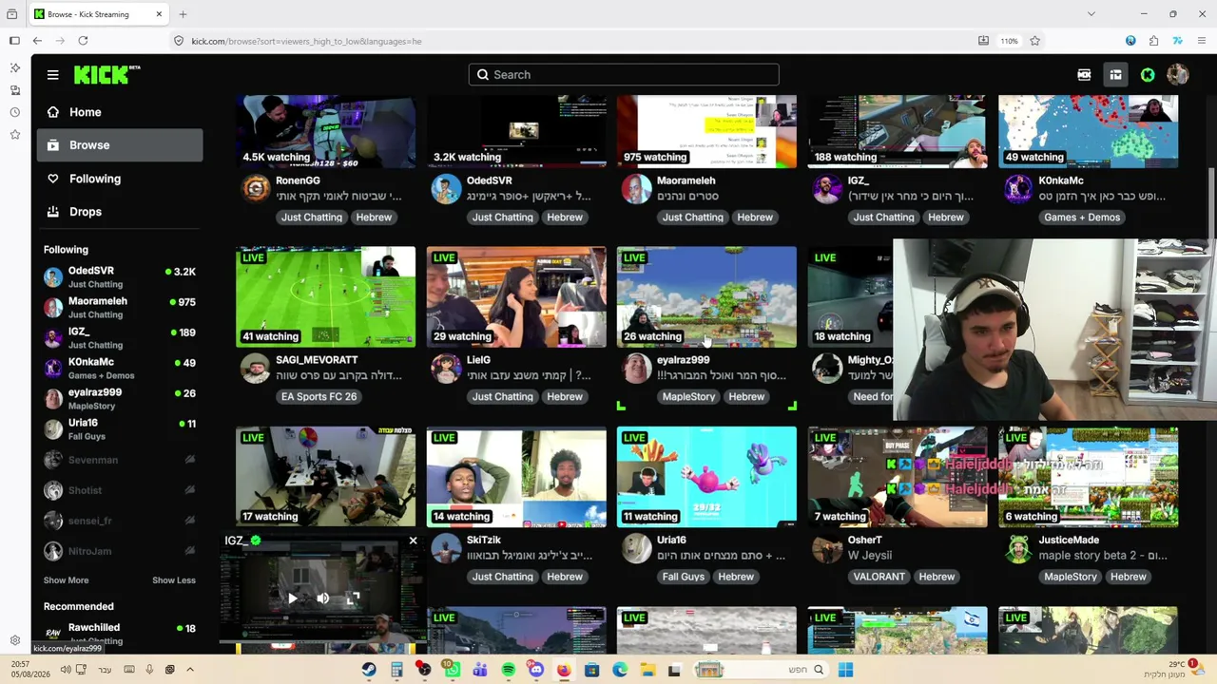Open Following in the sidebar
The image size is (1217, 684).
(120, 179)
